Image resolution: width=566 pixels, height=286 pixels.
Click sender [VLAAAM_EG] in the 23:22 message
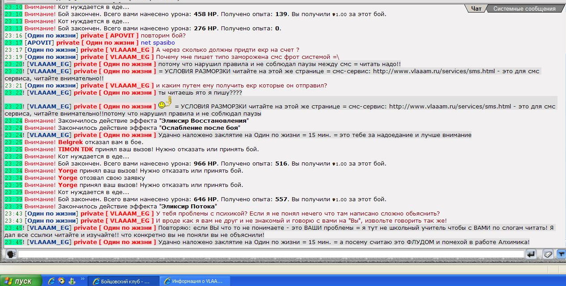[49, 93]
